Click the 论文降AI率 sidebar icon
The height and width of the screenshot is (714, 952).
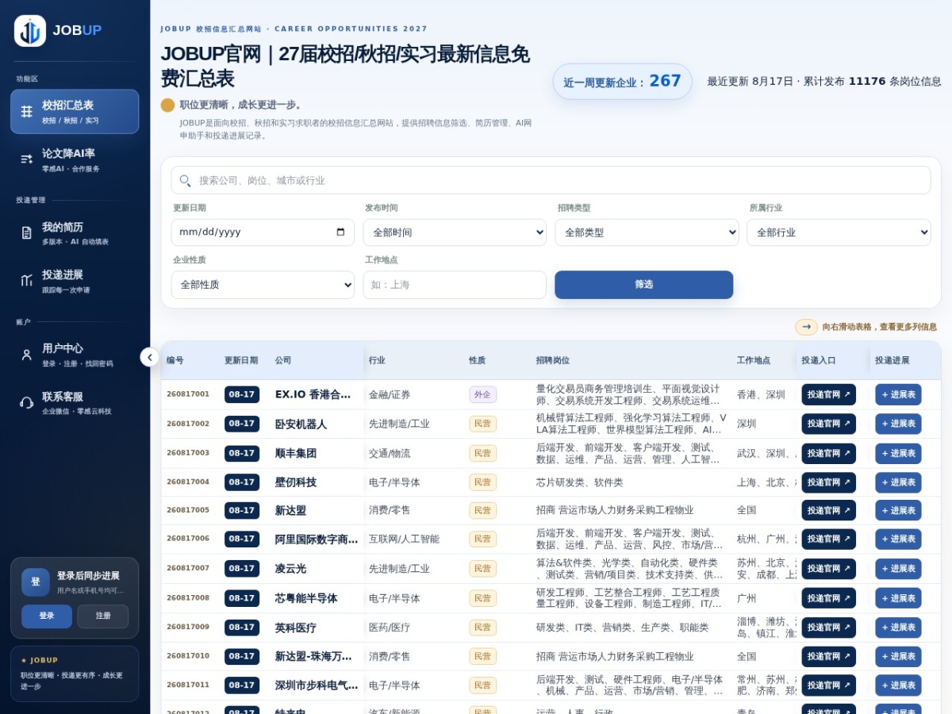pyautogui.click(x=27, y=159)
